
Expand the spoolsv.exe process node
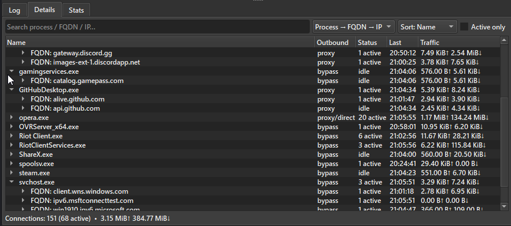pos(12,164)
